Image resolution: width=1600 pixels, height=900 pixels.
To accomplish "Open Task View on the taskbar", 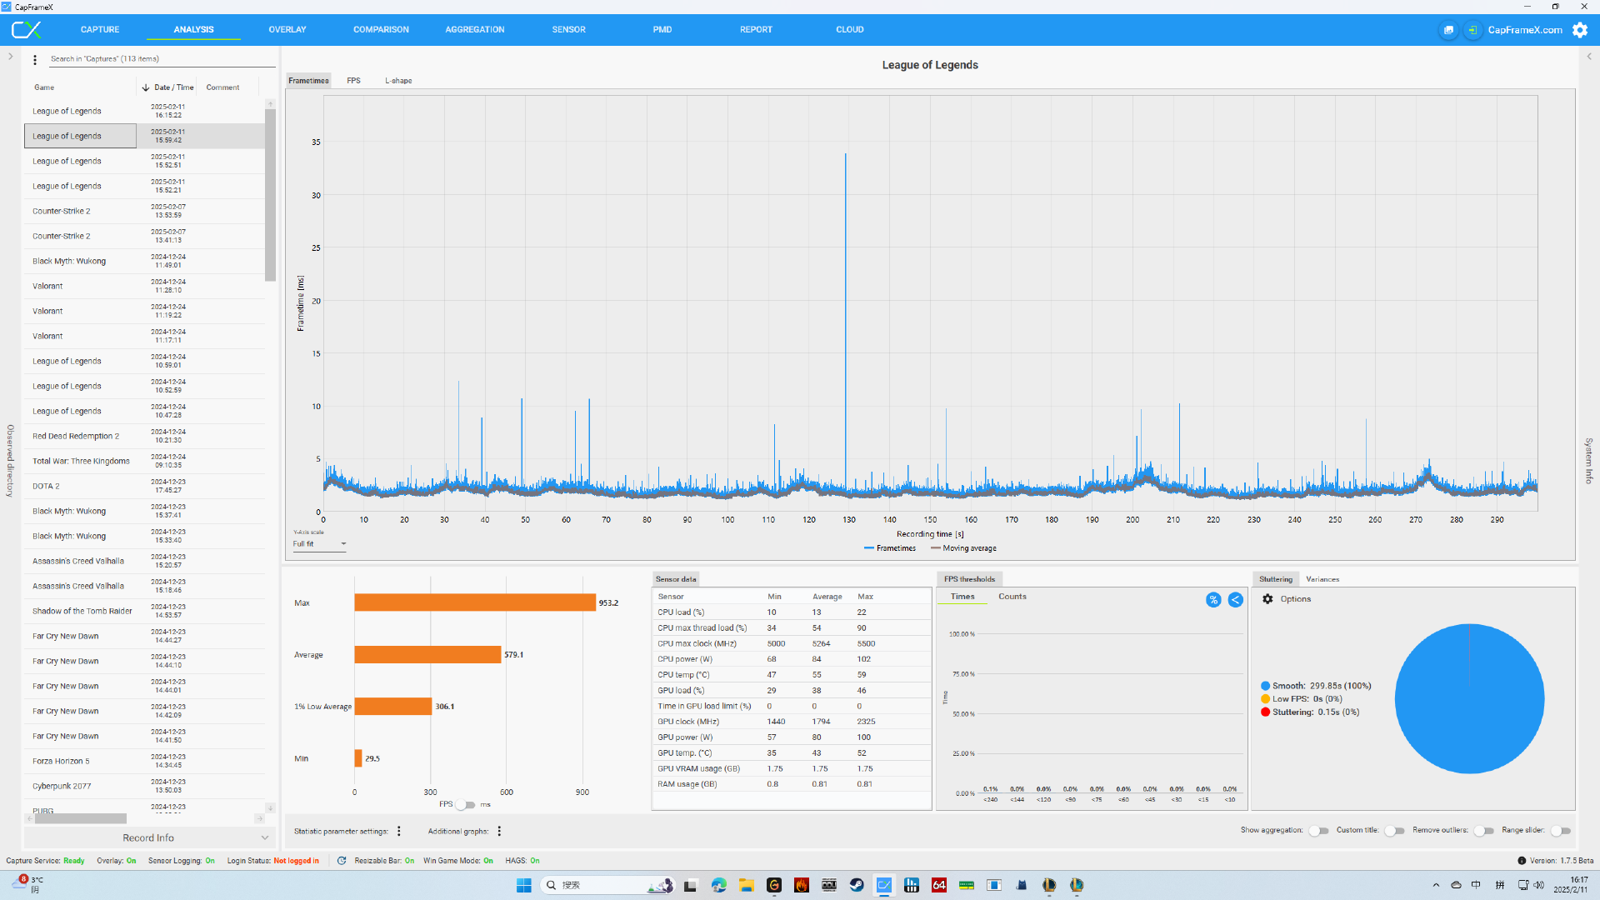I will [x=690, y=885].
